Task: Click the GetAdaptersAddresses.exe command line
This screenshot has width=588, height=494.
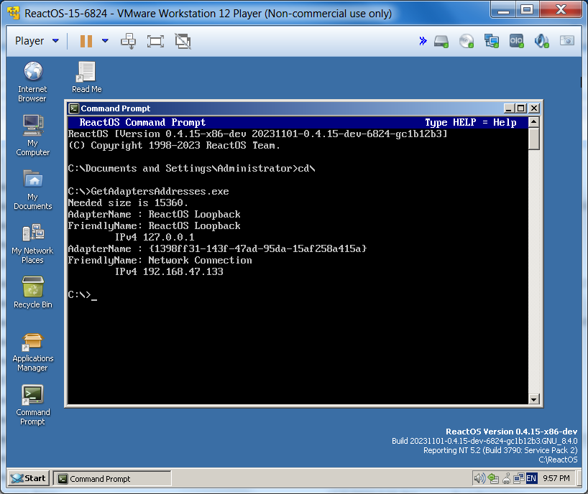Action: (149, 192)
